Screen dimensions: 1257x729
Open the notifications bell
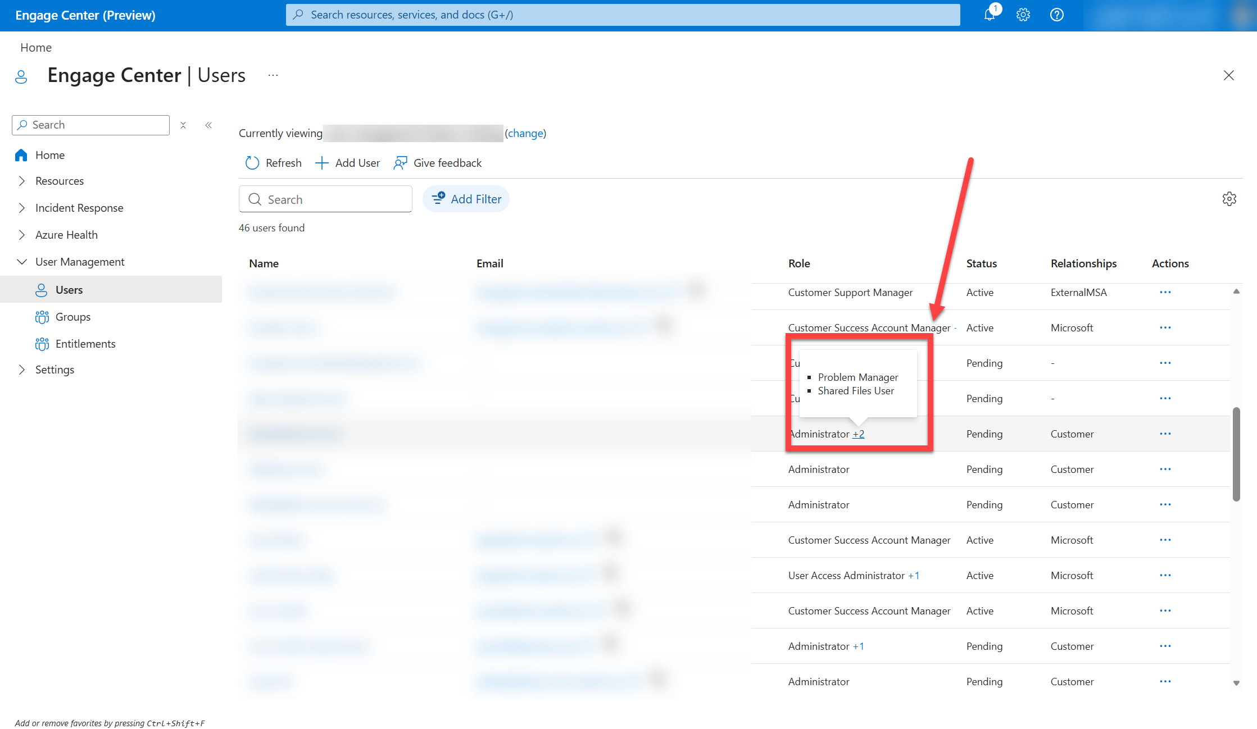[x=990, y=15]
